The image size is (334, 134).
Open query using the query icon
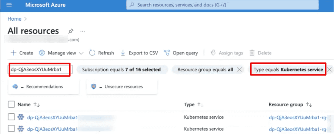167,53
